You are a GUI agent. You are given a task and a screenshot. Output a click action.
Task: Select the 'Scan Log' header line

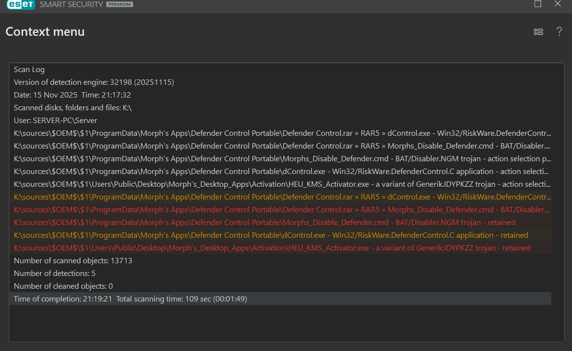pyautogui.click(x=29, y=70)
